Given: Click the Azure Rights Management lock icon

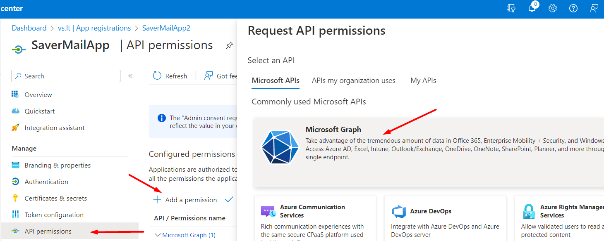Looking at the screenshot, I should click(x=529, y=212).
